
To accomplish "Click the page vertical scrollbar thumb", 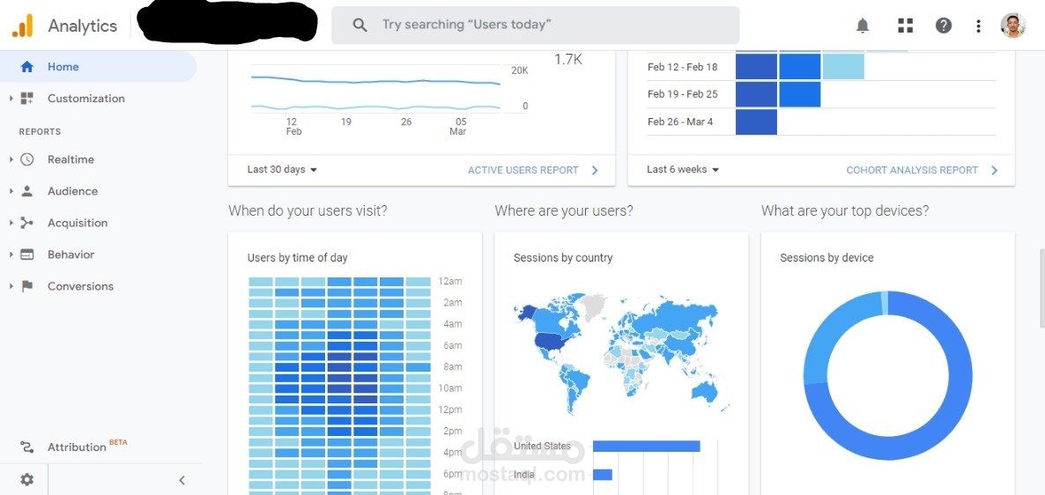I will click(x=1041, y=289).
